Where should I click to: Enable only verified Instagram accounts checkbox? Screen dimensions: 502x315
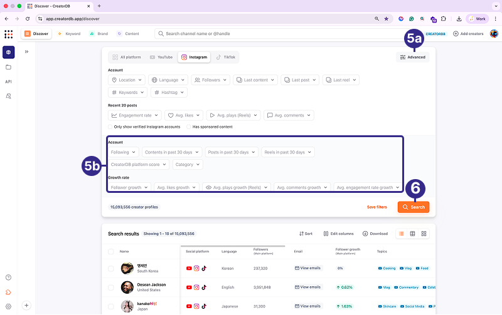[110, 127]
